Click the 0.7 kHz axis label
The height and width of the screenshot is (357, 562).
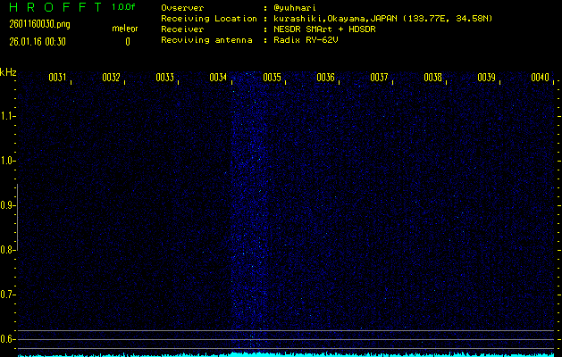click(x=6, y=295)
